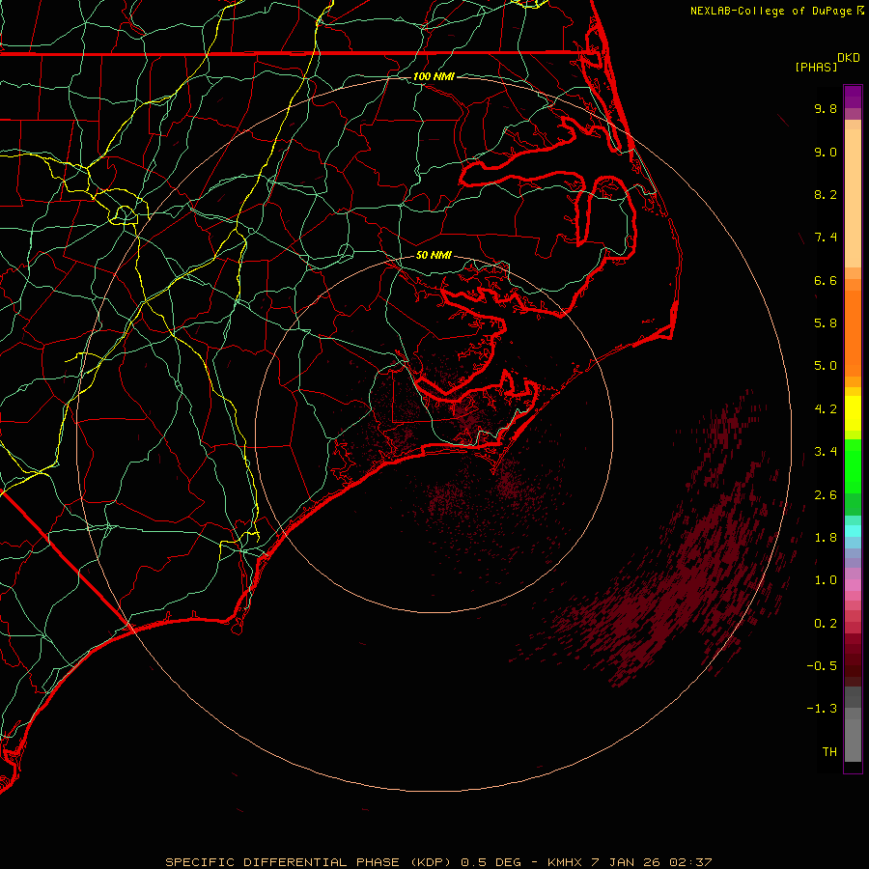Select the 9.0 scale value
869x869 pixels.
pos(826,152)
